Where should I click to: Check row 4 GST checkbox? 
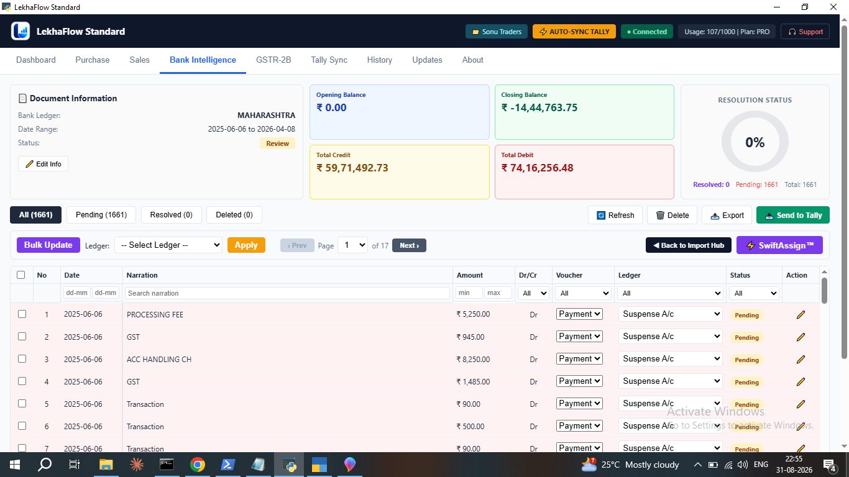[22, 381]
